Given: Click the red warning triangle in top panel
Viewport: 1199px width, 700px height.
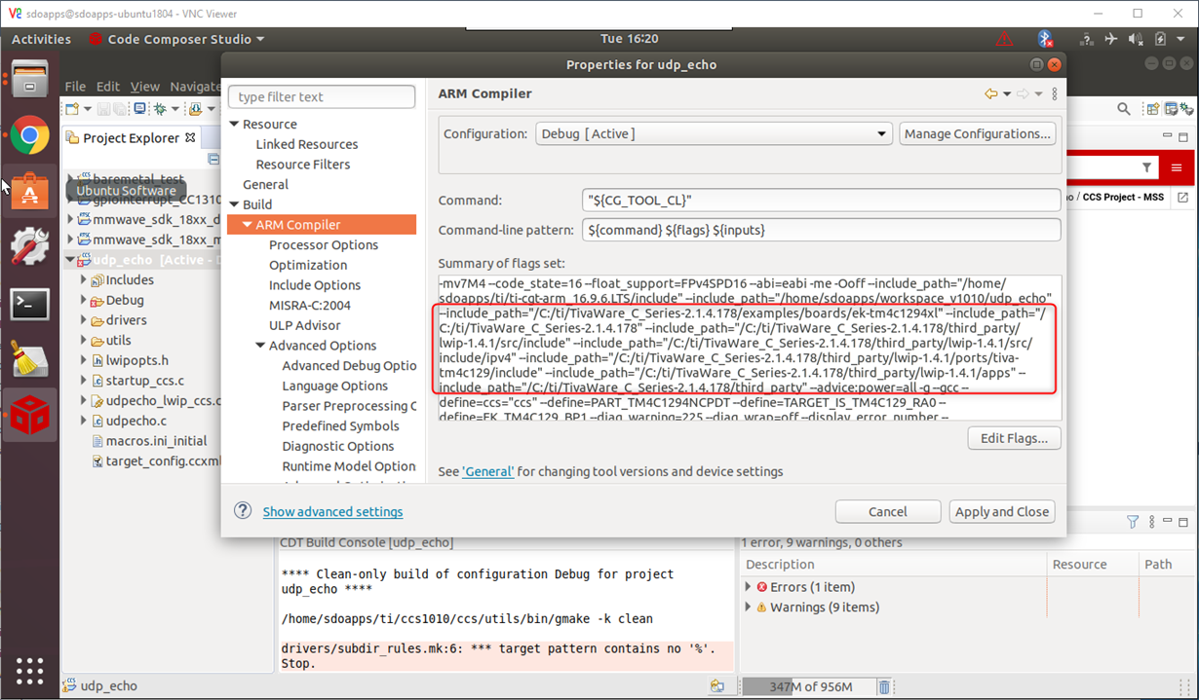Looking at the screenshot, I should click(1004, 39).
